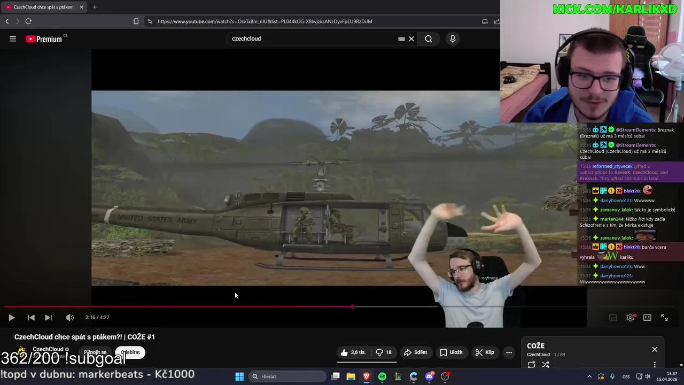The width and height of the screenshot is (684, 385).
Task: Click the Sdílet share button
Action: point(415,352)
